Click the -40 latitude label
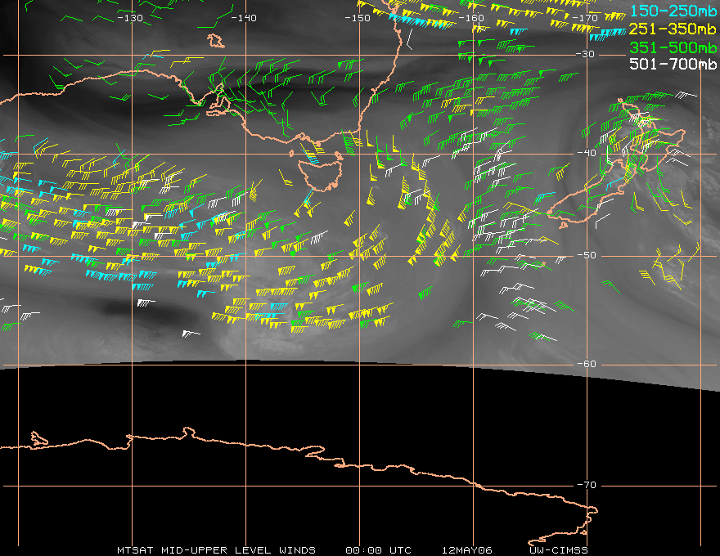This screenshot has height=556, width=720. click(587, 153)
